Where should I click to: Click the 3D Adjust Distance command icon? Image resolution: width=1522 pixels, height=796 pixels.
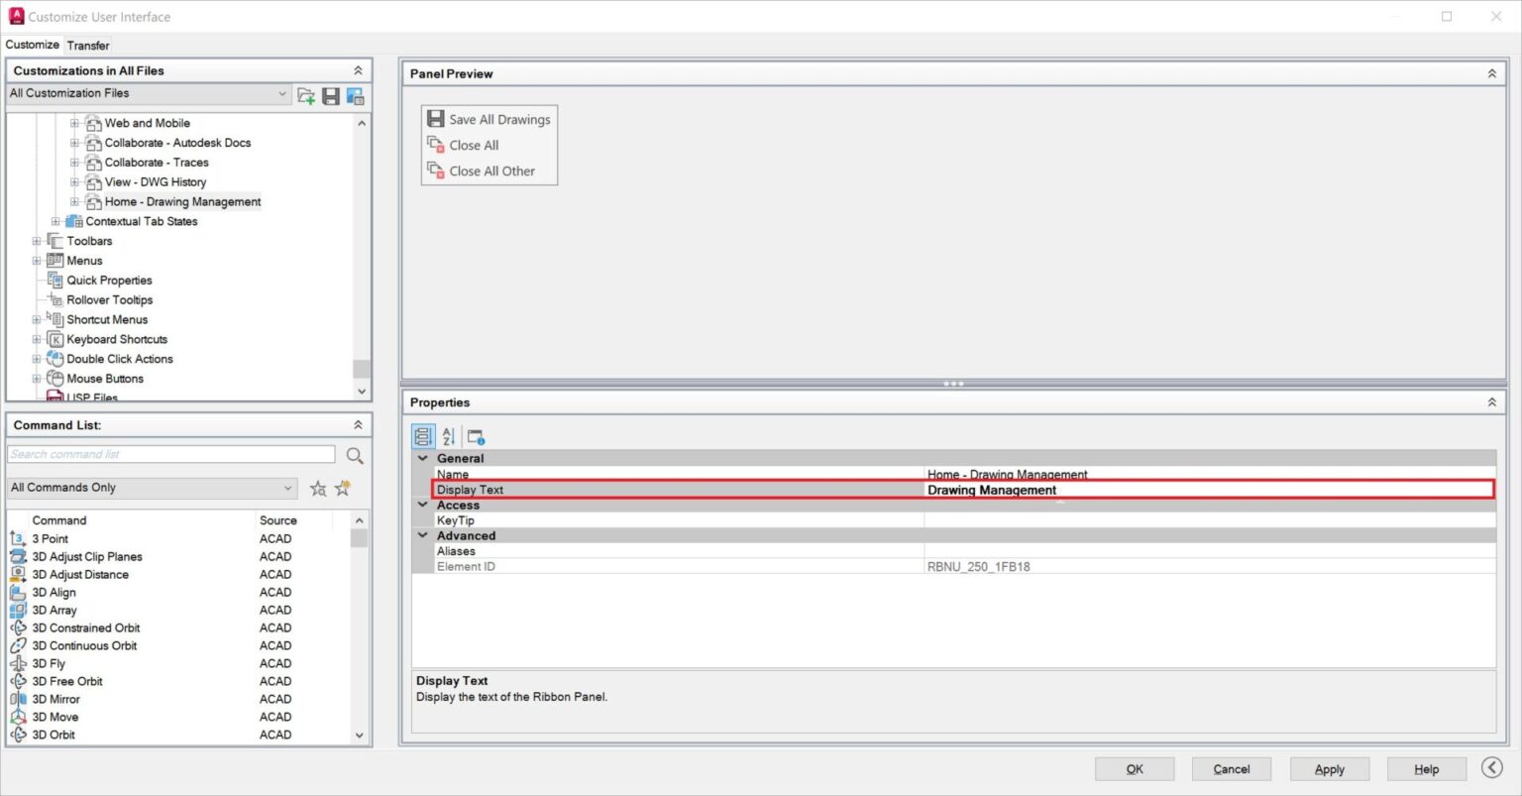[x=18, y=574]
